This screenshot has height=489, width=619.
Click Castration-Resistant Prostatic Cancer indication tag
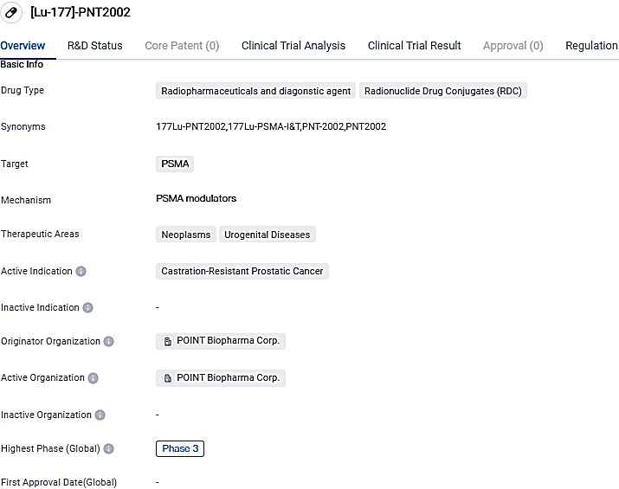(242, 272)
